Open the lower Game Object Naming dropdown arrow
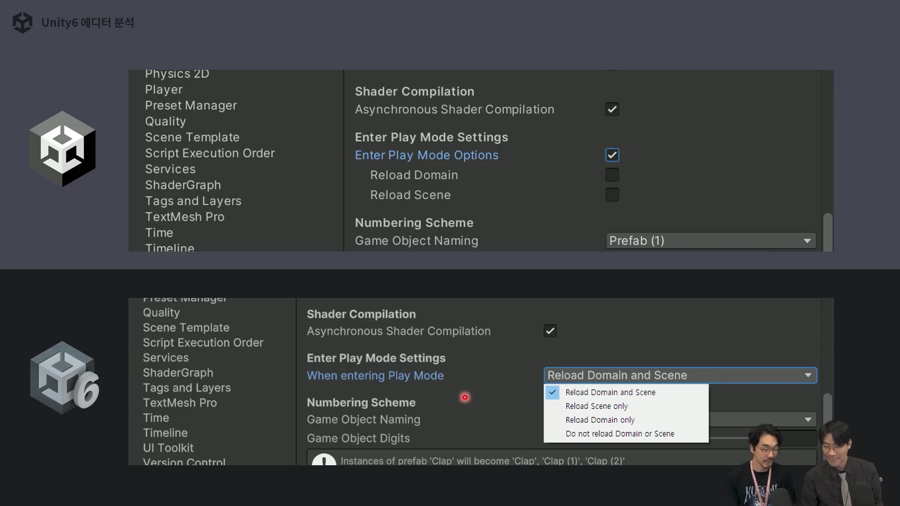 [808, 419]
